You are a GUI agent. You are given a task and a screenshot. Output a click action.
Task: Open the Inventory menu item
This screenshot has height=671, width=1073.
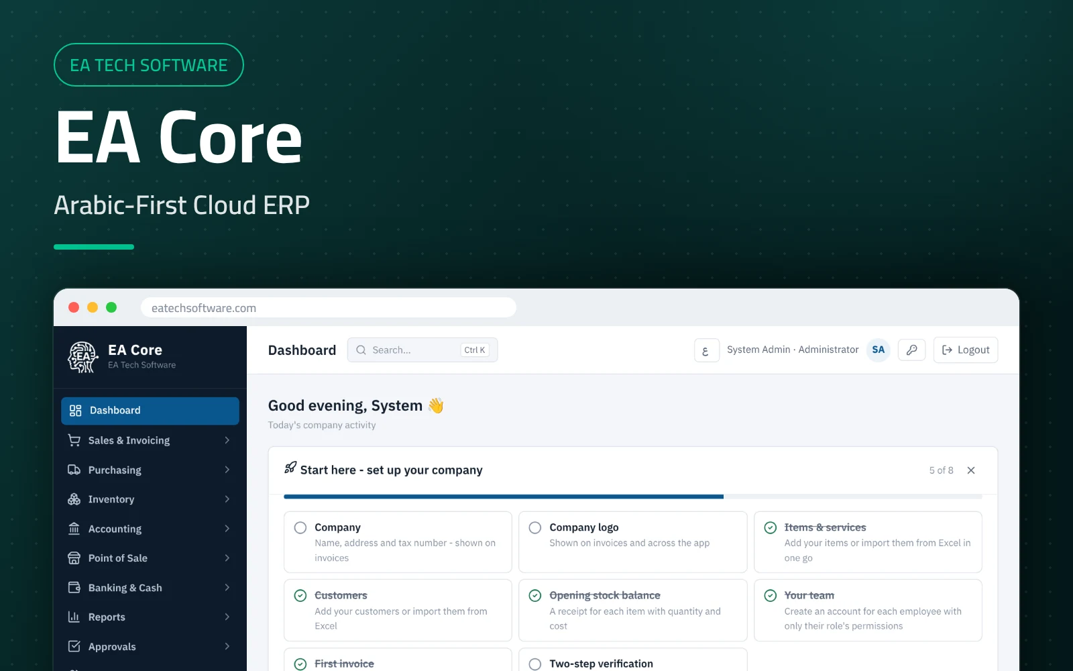[x=150, y=499]
